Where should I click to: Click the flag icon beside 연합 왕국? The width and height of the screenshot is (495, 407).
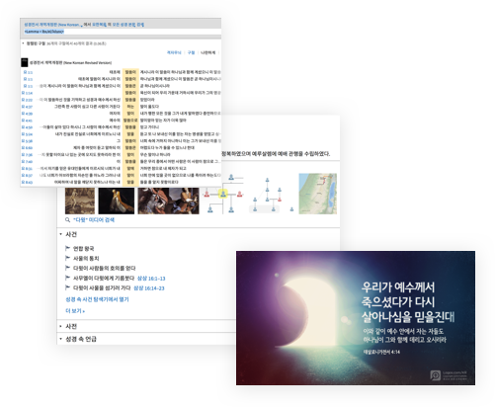click(68, 248)
